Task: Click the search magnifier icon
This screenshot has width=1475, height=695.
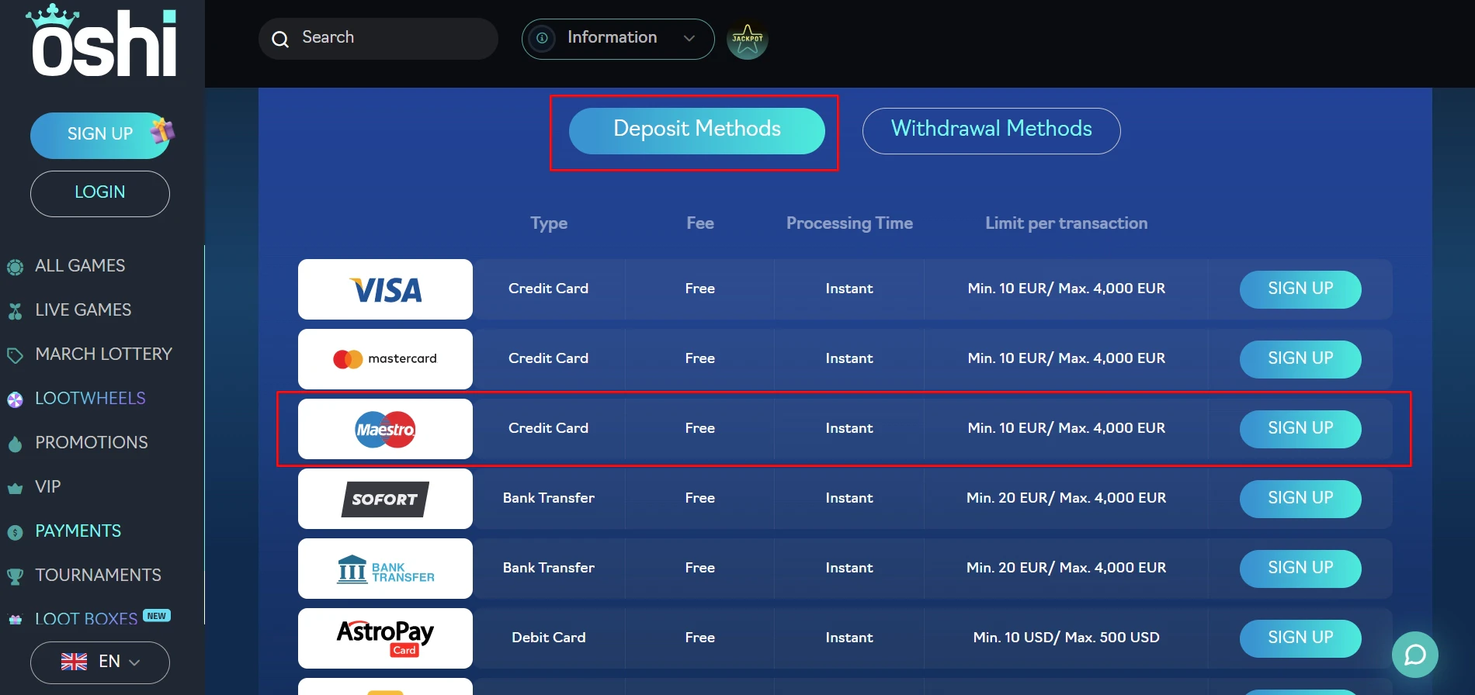Action: pyautogui.click(x=280, y=39)
